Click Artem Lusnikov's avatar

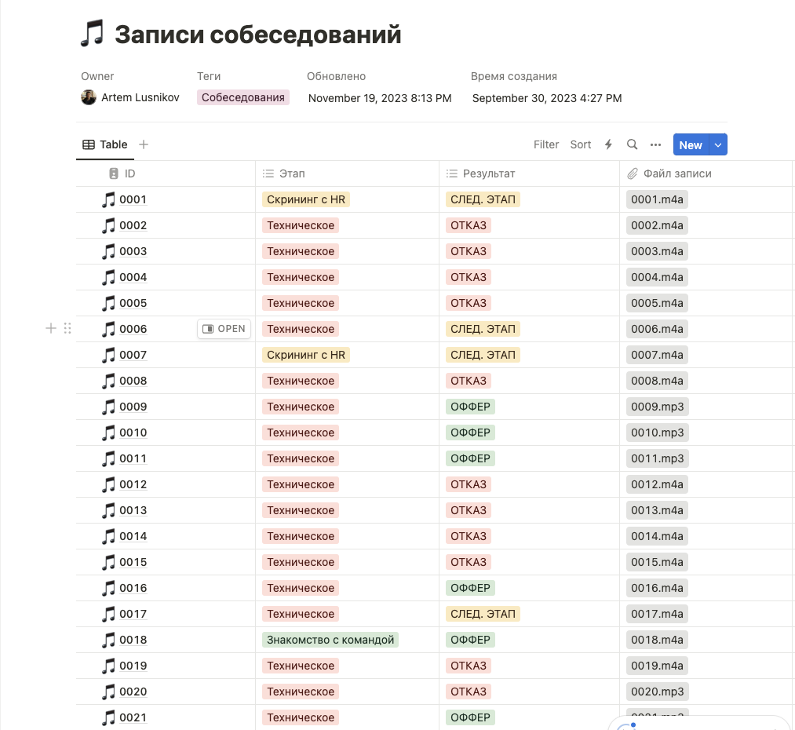click(89, 97)
